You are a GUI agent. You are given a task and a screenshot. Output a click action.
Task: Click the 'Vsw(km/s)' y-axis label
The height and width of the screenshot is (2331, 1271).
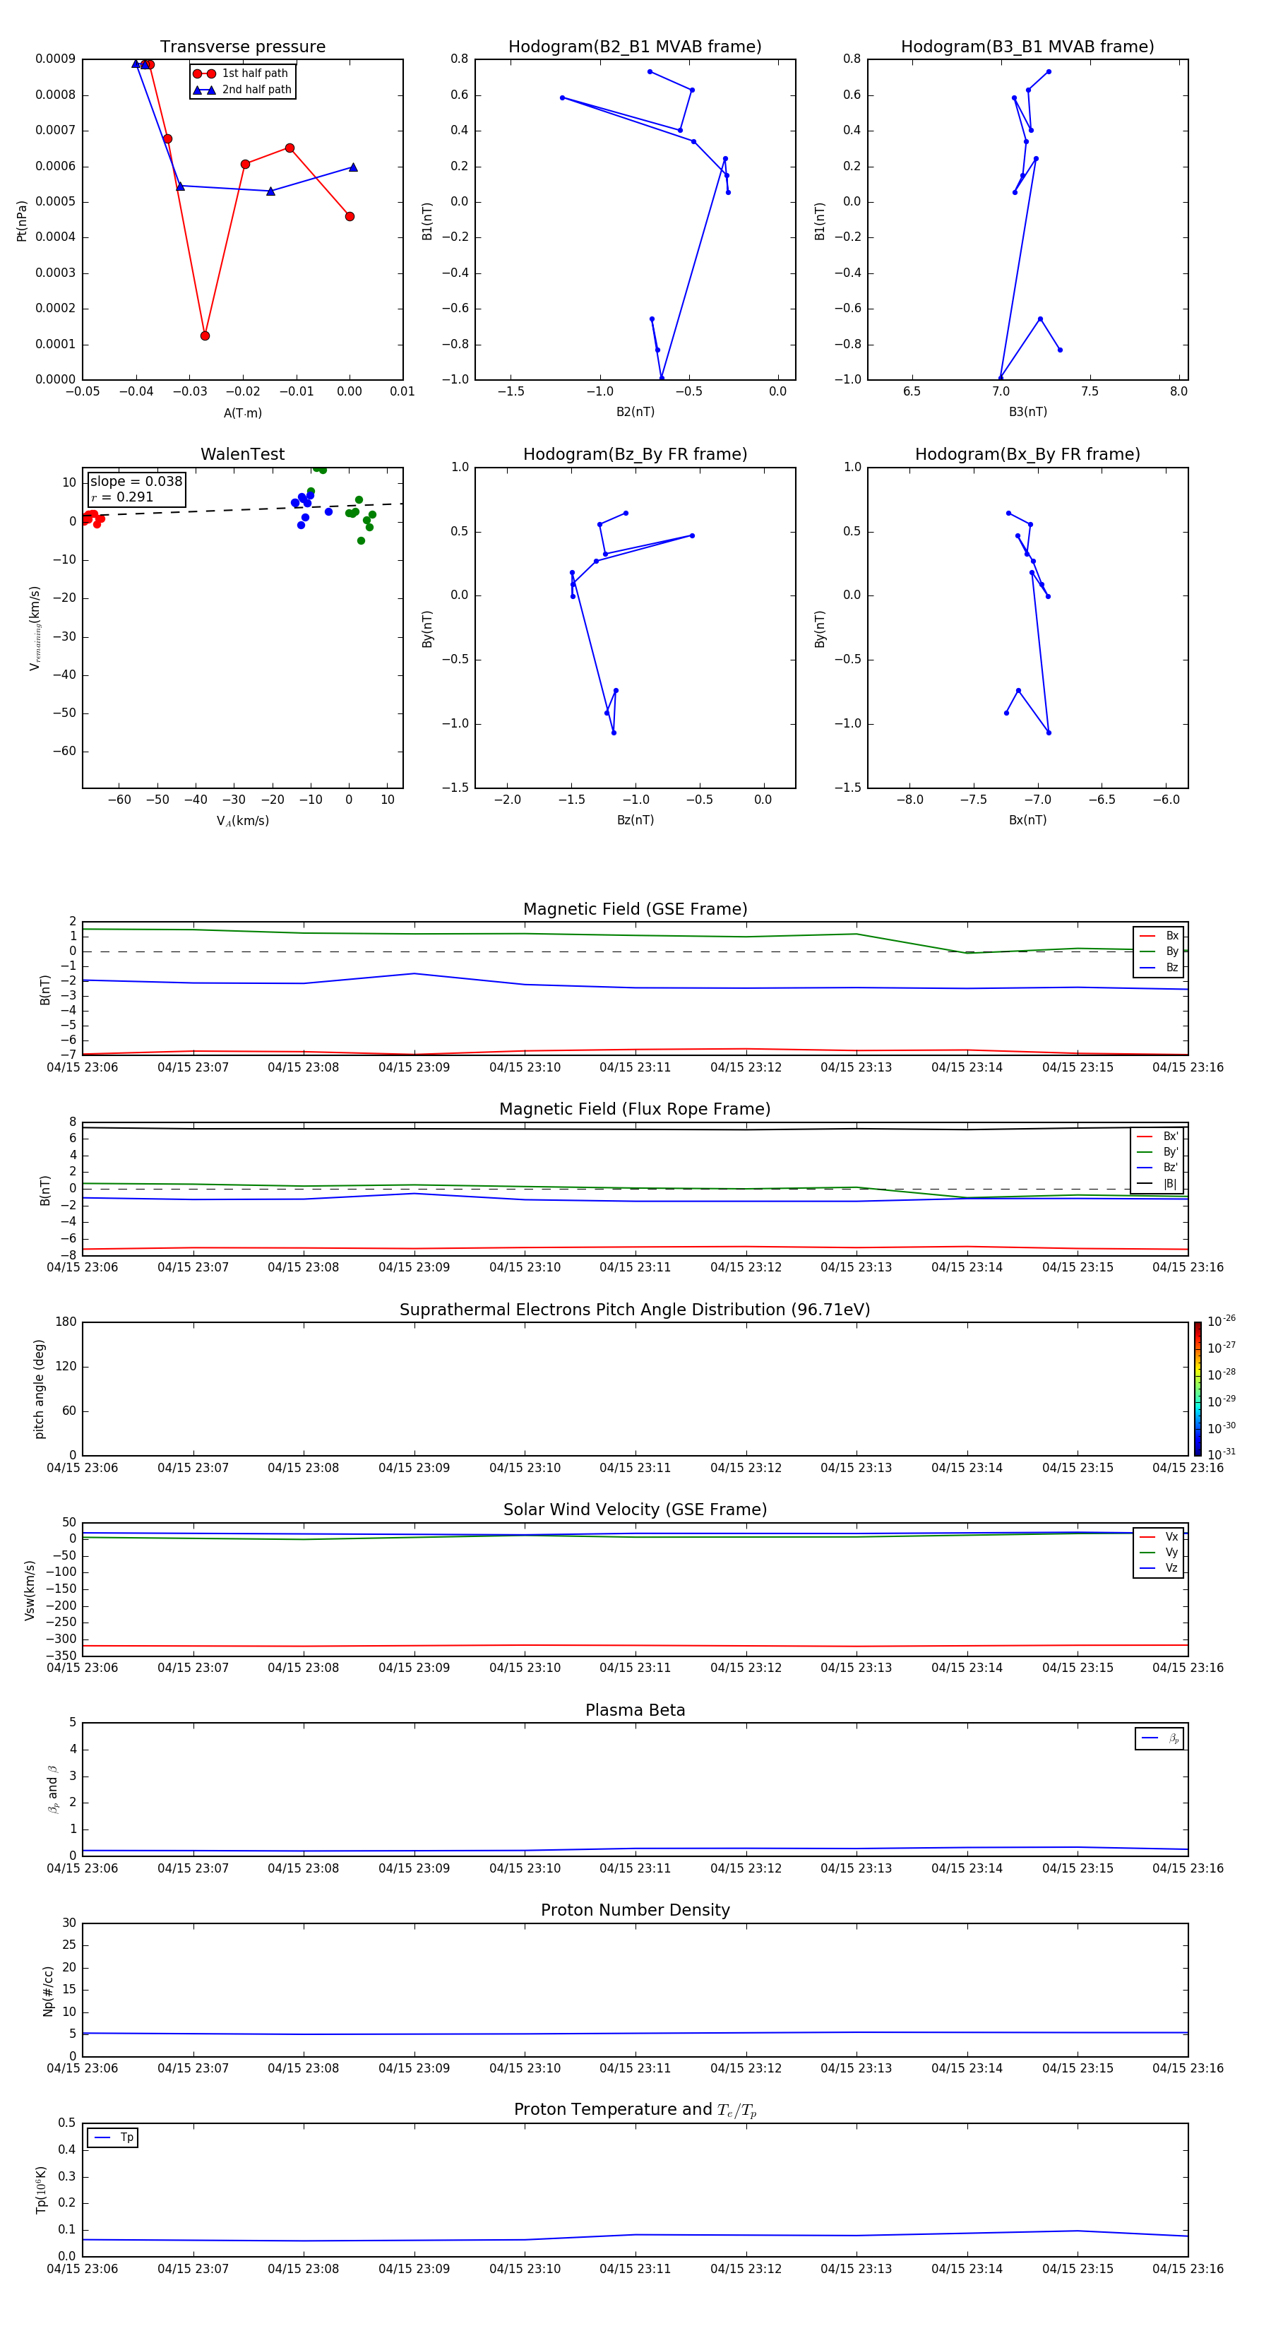(30, 1590)
